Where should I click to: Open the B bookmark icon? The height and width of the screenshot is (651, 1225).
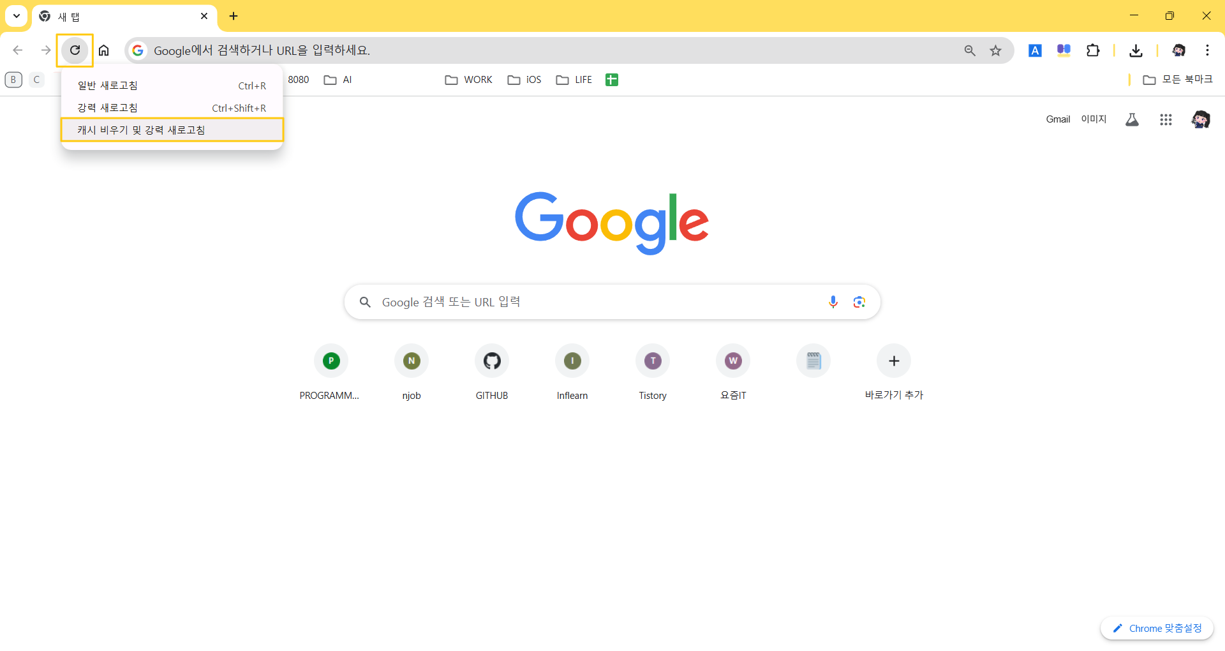(13, 80)
